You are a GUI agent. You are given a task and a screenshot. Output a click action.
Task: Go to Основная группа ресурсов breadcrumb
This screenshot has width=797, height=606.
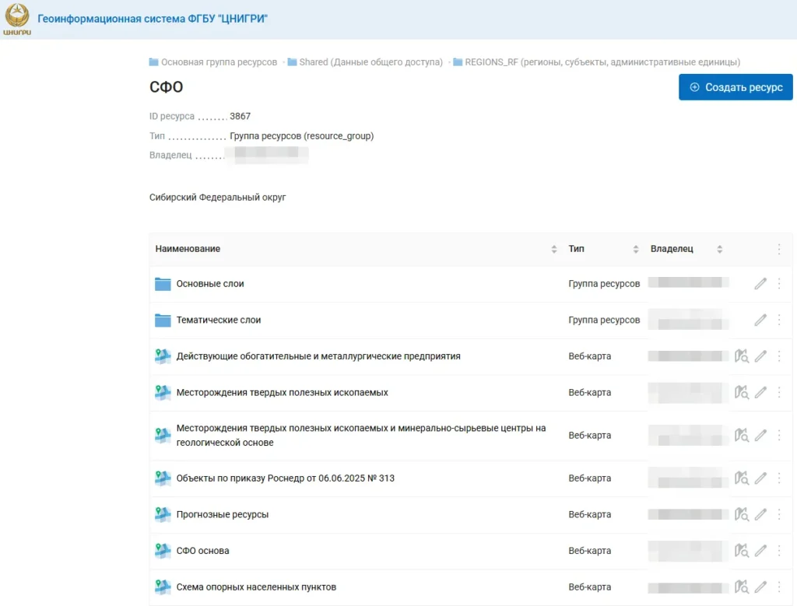pyautogui.click(x=213, y=62)
